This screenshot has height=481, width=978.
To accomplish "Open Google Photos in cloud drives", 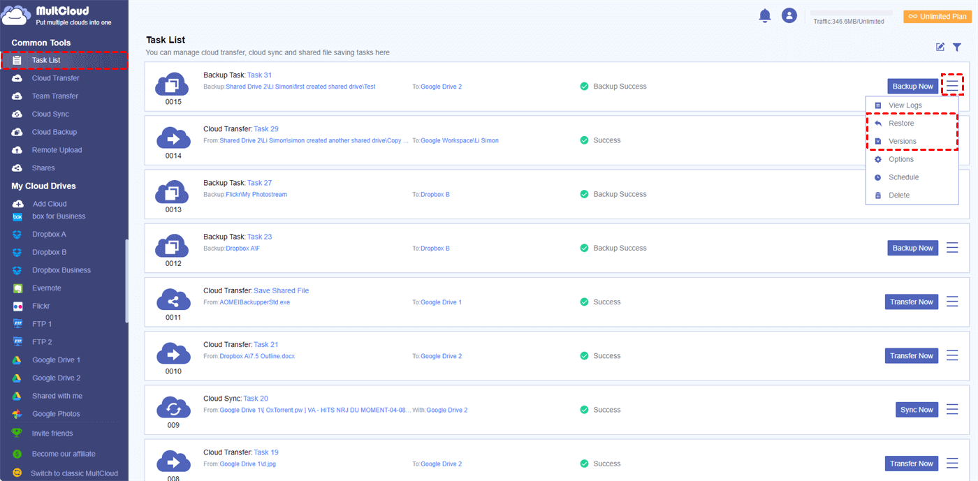I will [56, 414].
